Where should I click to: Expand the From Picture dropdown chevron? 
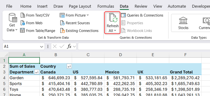pos(88,15)
